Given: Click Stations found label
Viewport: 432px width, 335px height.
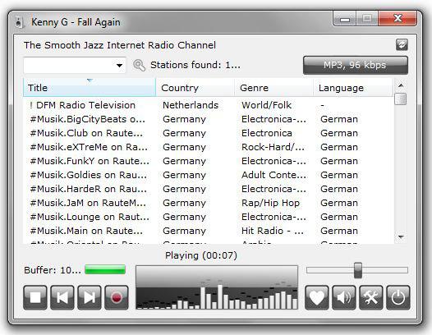Looking at the screenshot, I should [x=195, y=66].
